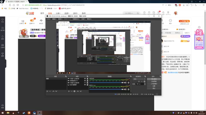Expand the Douyu 视频 navigation dropdown
Image resolution: width=206 pixels, height=115 pixels.
67,13
